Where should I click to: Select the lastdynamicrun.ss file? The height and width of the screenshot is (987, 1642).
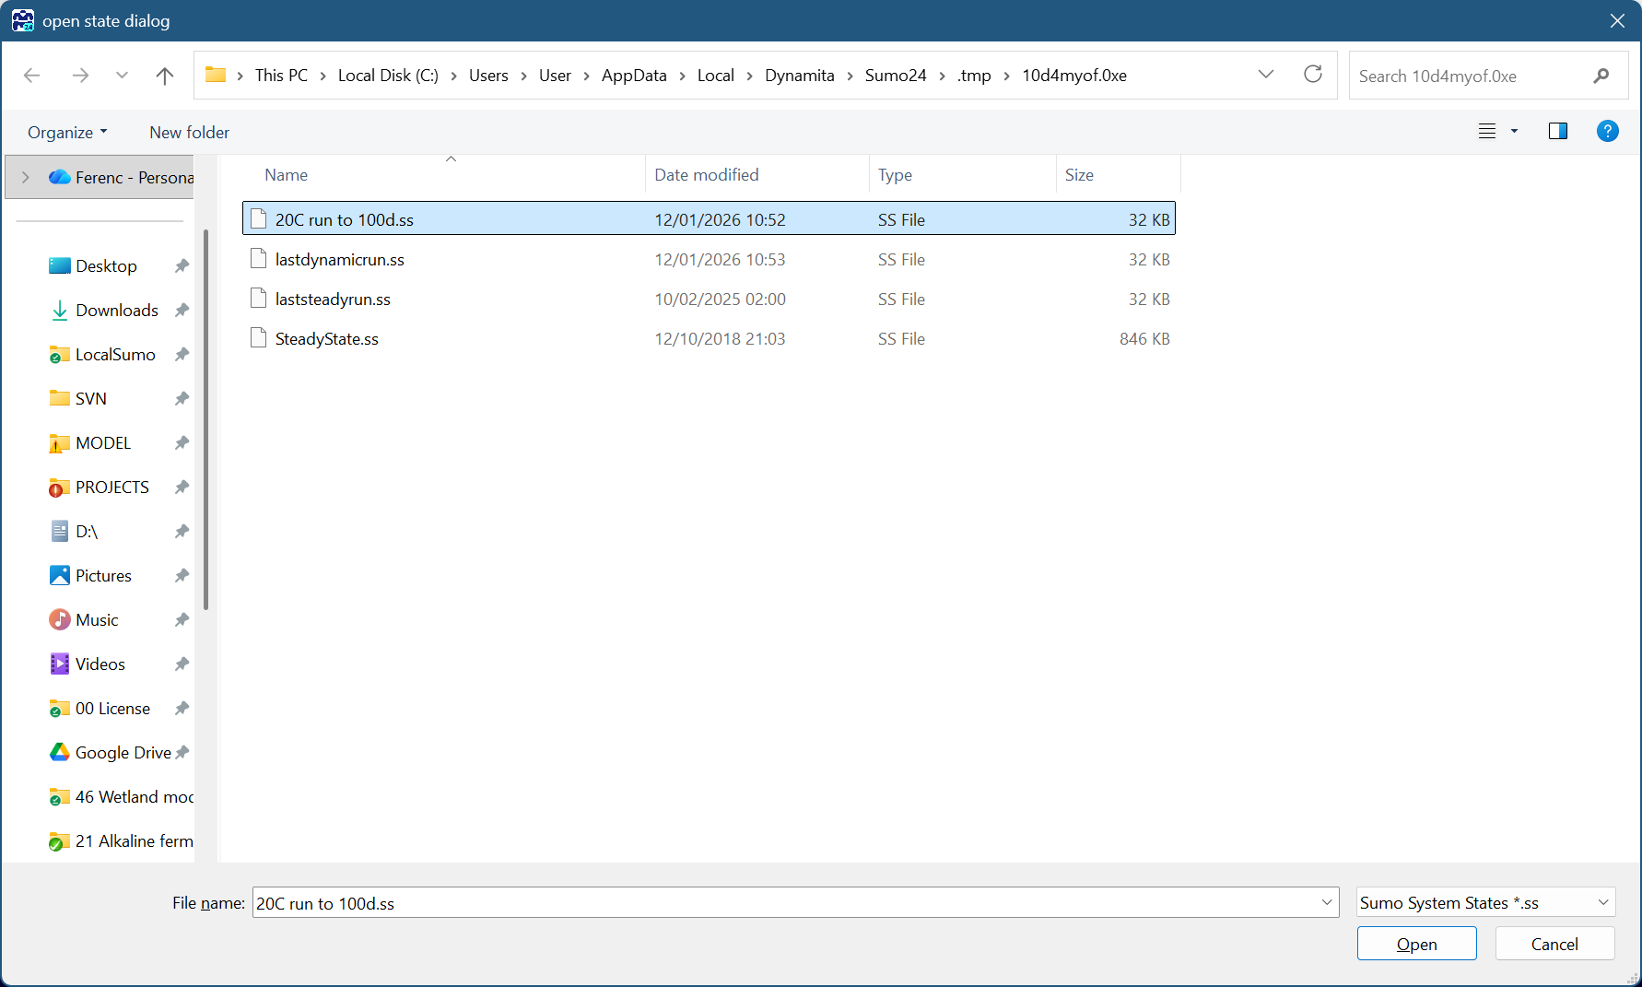[339, 260]
